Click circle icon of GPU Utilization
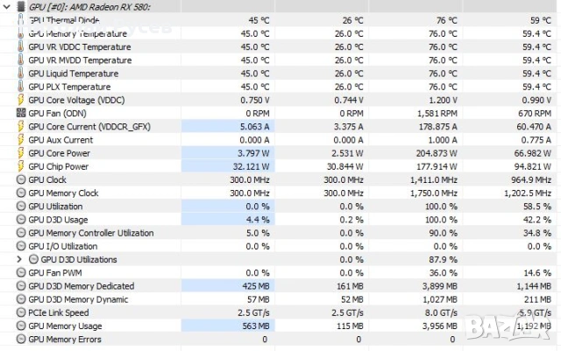Screen dimensions: 561x351 point(21,206)
